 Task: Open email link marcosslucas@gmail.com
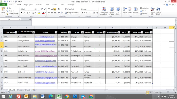coord(45,83)
